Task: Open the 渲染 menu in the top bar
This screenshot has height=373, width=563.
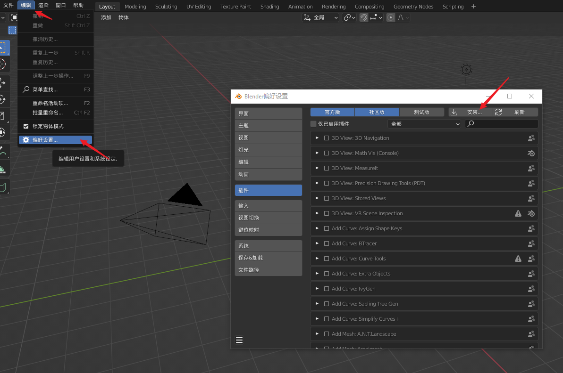Action: [43, 5]
